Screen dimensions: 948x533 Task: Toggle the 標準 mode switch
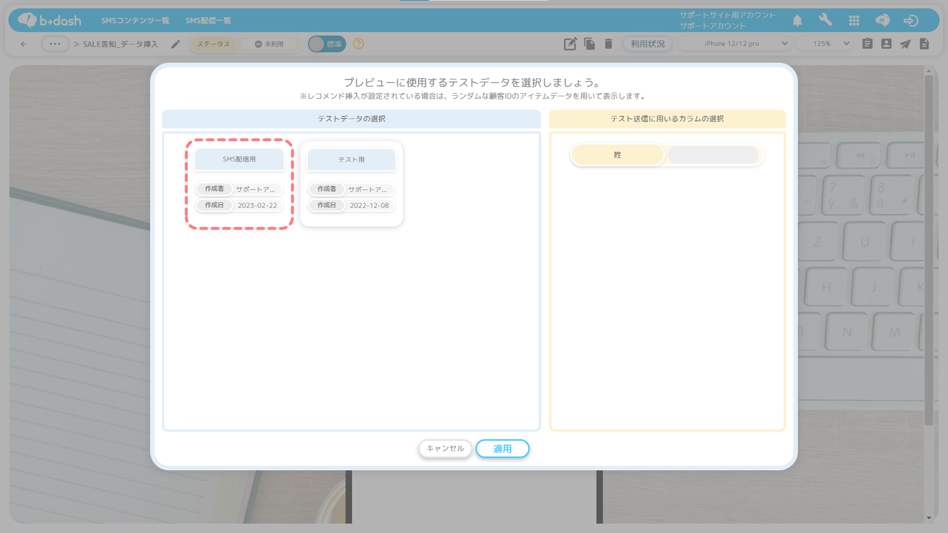(x=327, y=44)
